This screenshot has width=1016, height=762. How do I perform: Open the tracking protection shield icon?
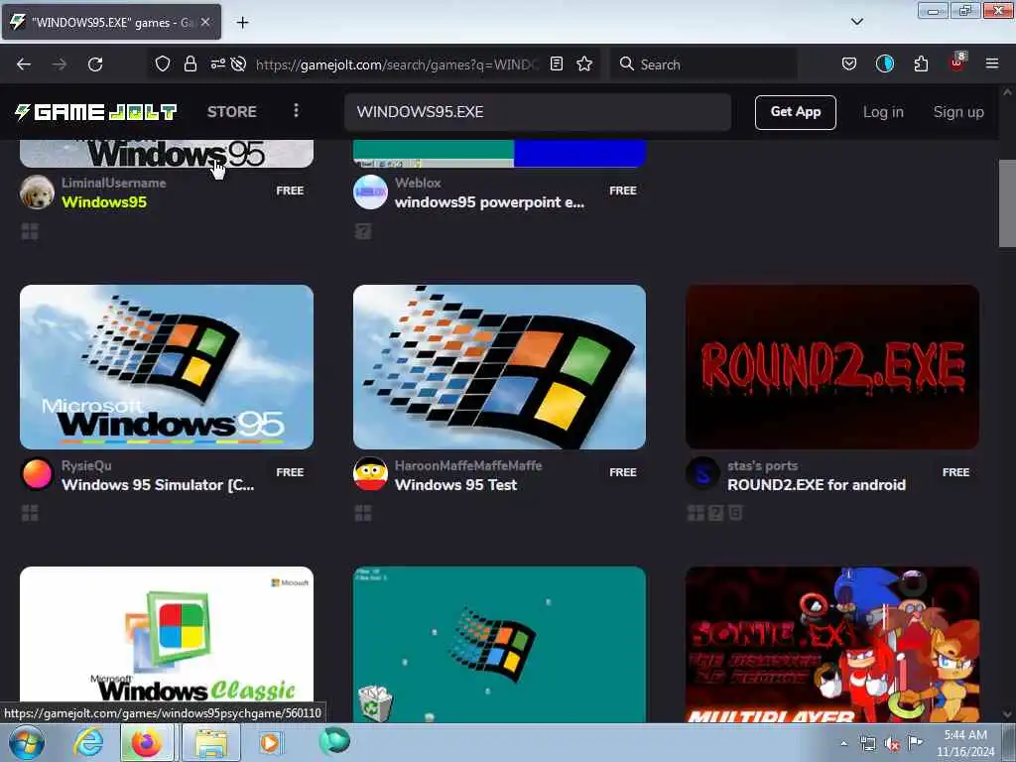[x=163, y=63]
